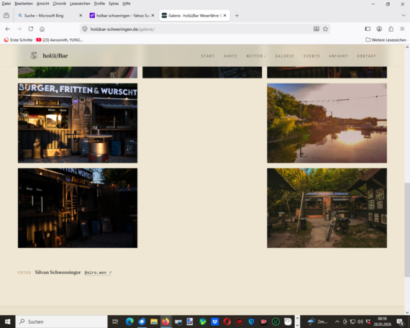
Task: Bookmark this page with star icon
Action: [325, 29]
